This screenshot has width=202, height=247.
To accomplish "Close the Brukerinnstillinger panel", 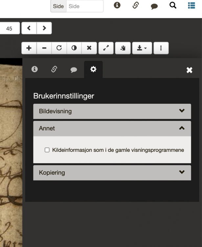I will pyautogui.click(x=190, y=70).
